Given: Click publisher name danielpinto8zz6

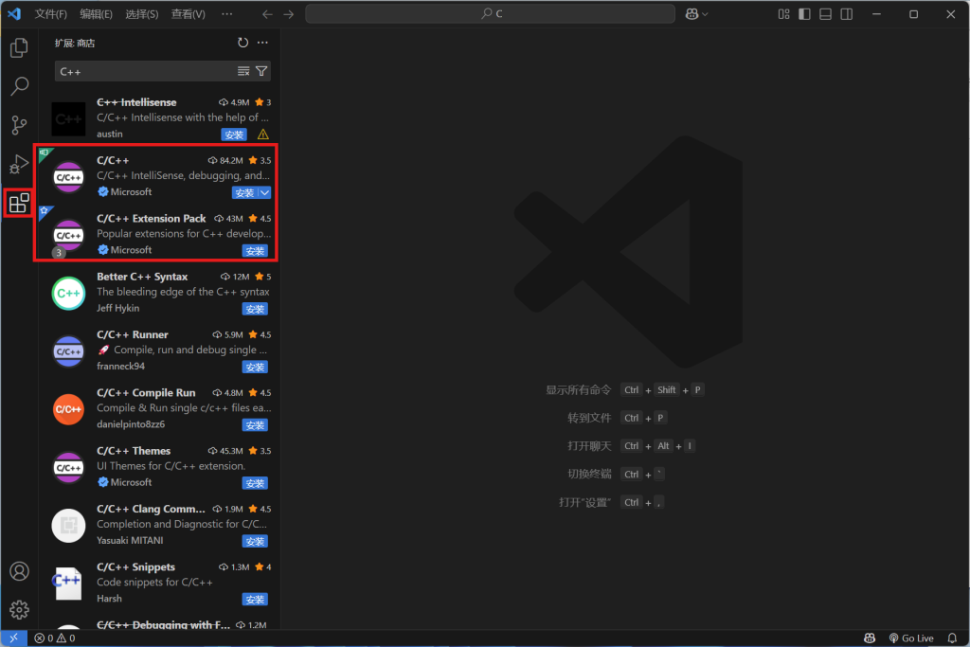Looking at the screenshot, I should tap(131, 424).
